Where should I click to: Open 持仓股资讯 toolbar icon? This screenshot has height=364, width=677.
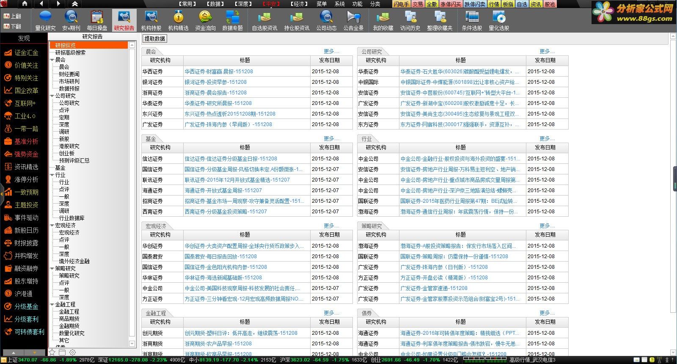tap(297, 20)
